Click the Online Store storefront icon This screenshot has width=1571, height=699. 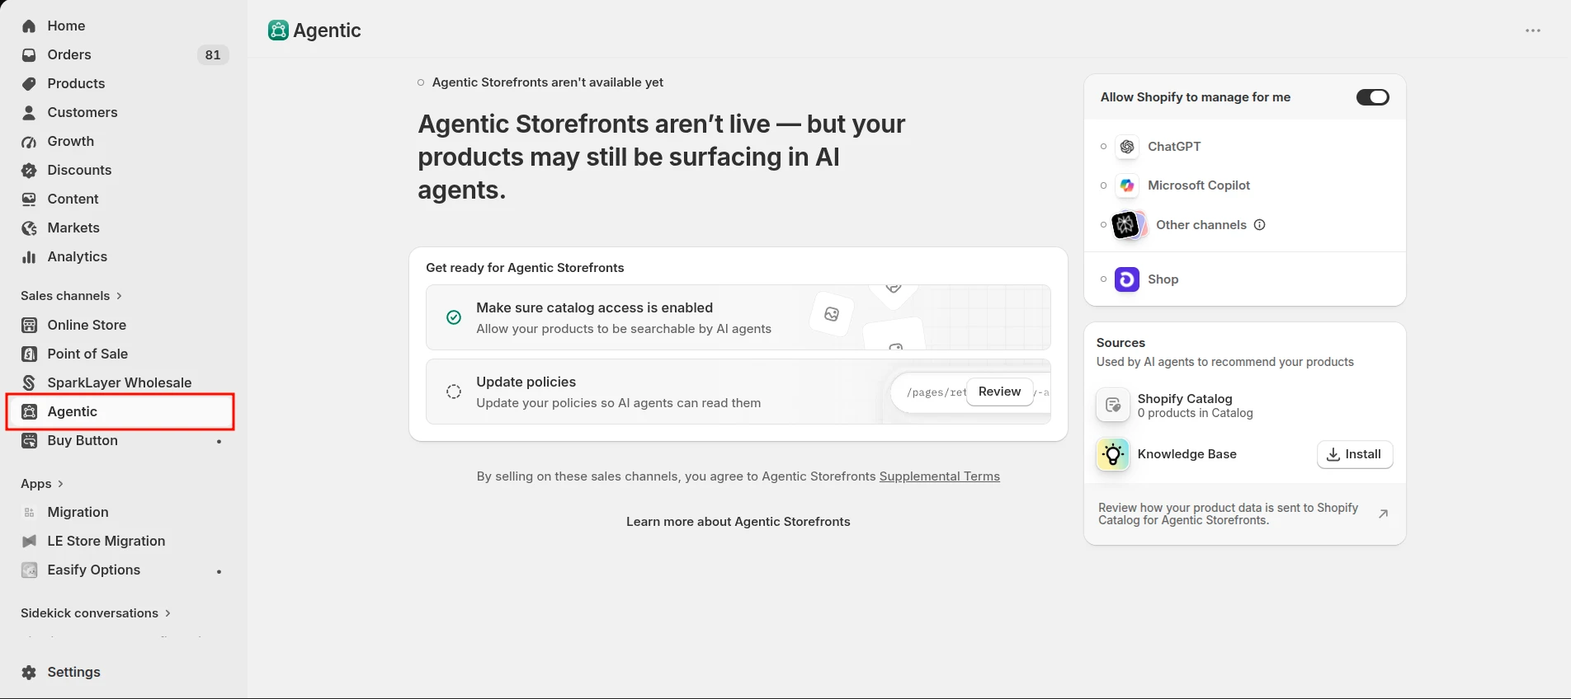[29, 326]
